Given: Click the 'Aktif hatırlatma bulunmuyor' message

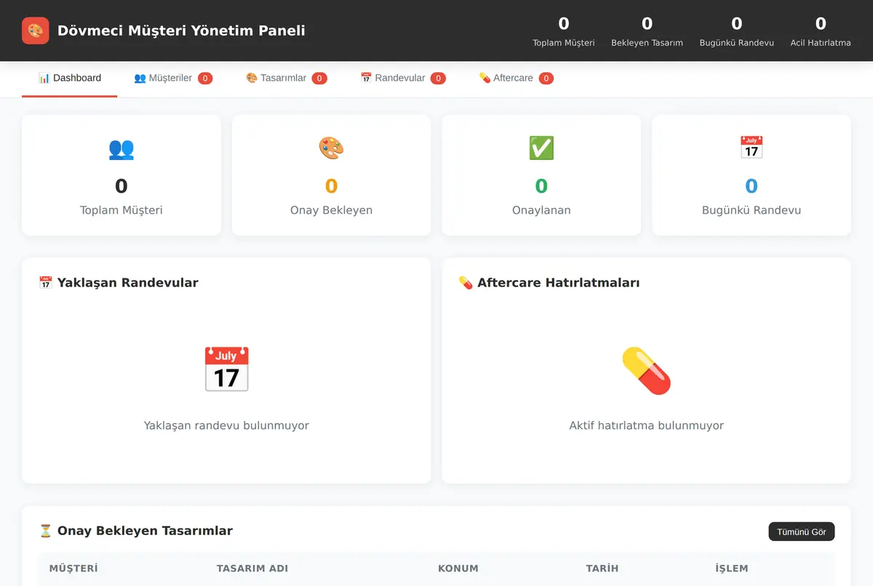Looking at the screenshot, I should 646,425.
